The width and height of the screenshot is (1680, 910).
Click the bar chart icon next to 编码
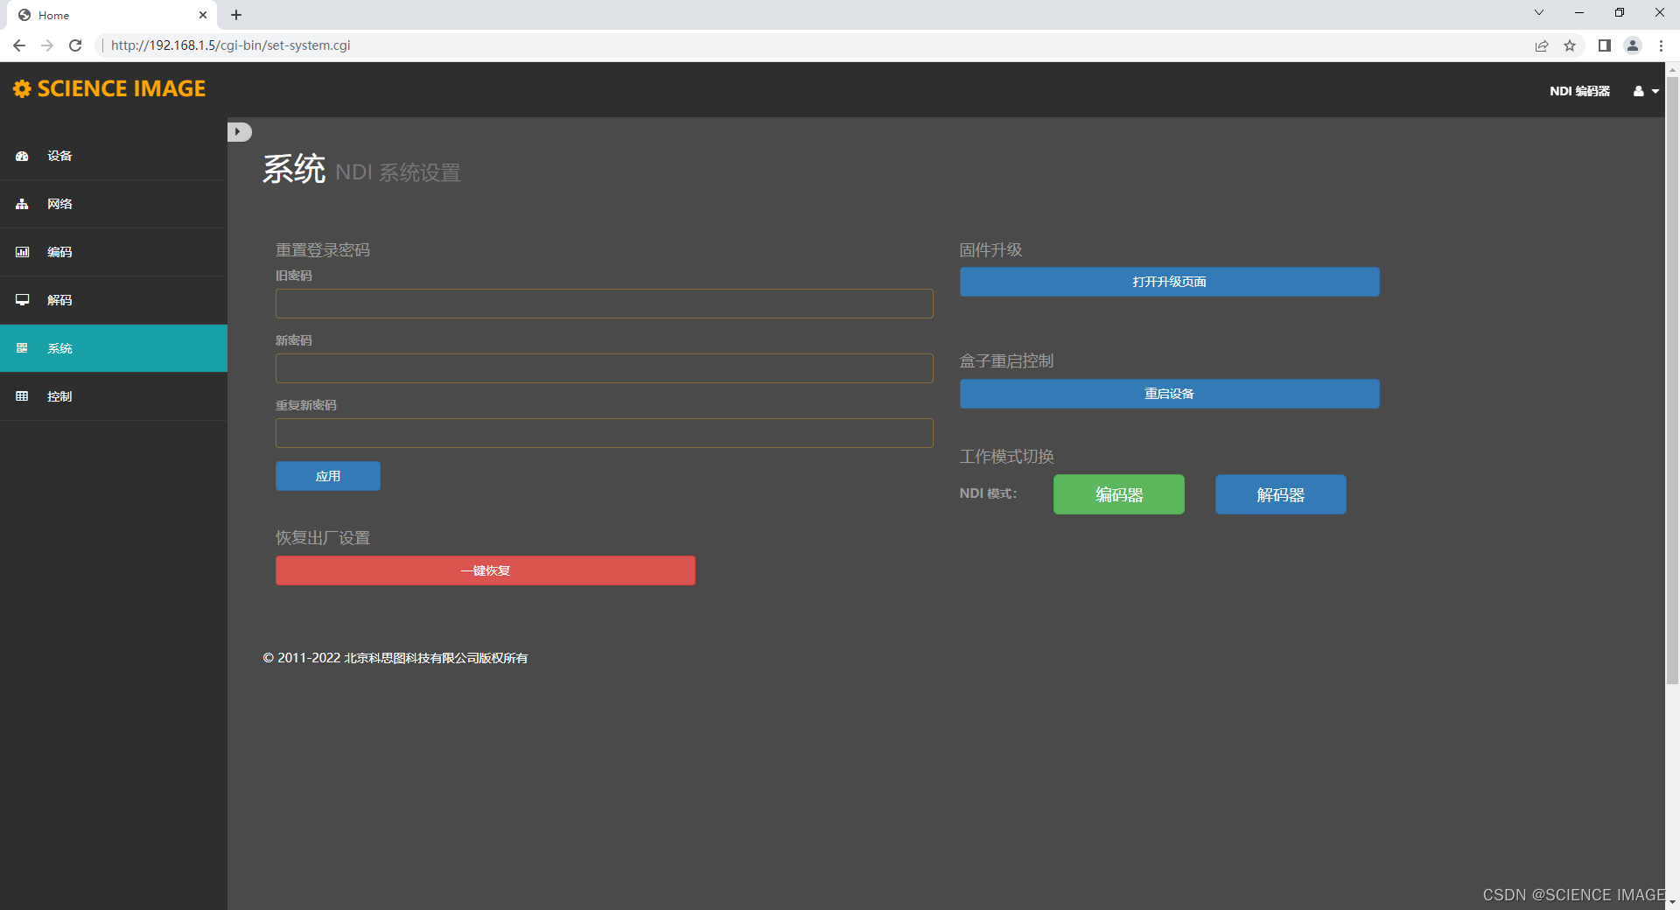point(22,252)
